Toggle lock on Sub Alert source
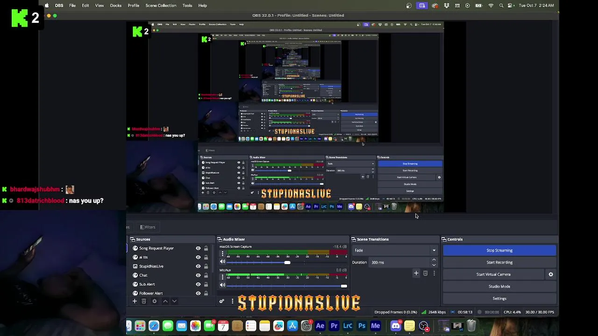 pos(206,284)
